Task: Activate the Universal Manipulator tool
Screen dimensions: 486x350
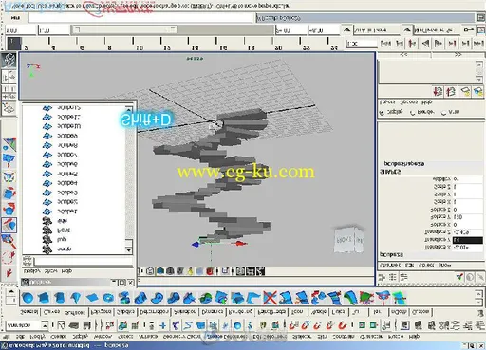Action: [x=9, y=176]
